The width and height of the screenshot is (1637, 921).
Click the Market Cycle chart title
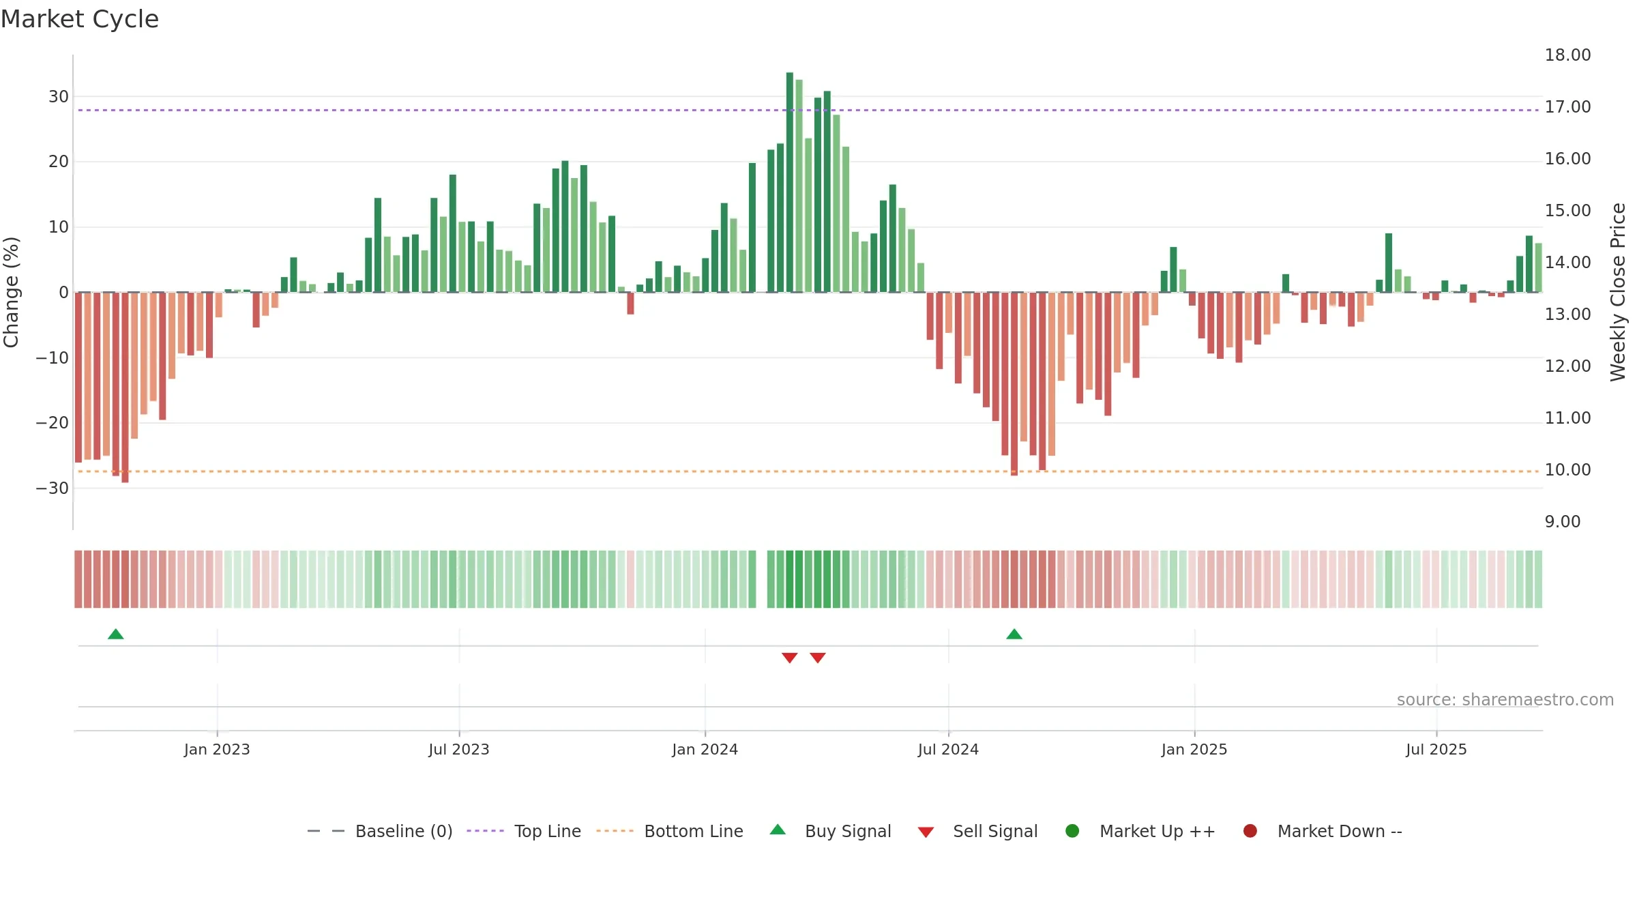click(80, 19)
